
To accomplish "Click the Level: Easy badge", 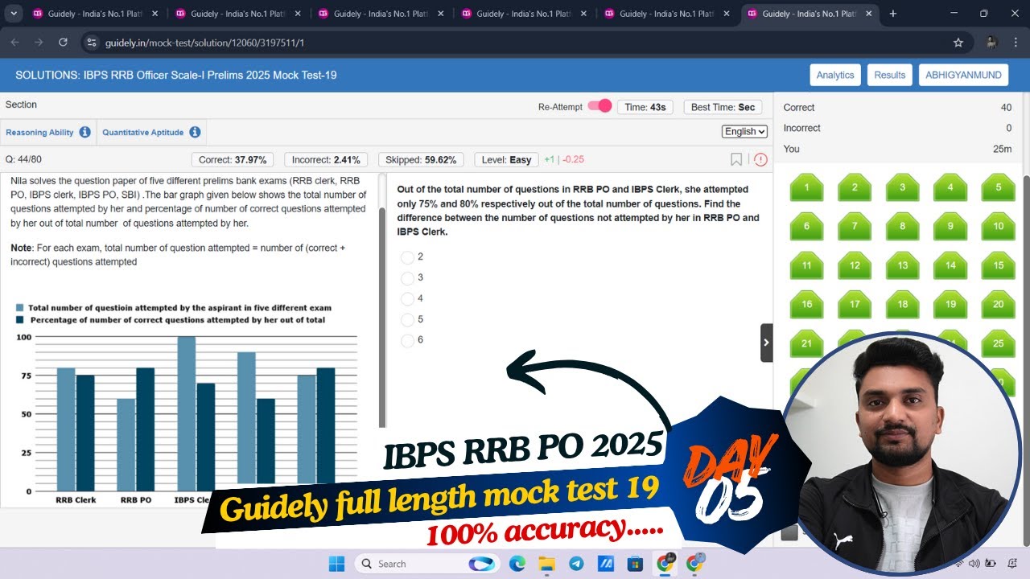I will [x=507, y=160].
